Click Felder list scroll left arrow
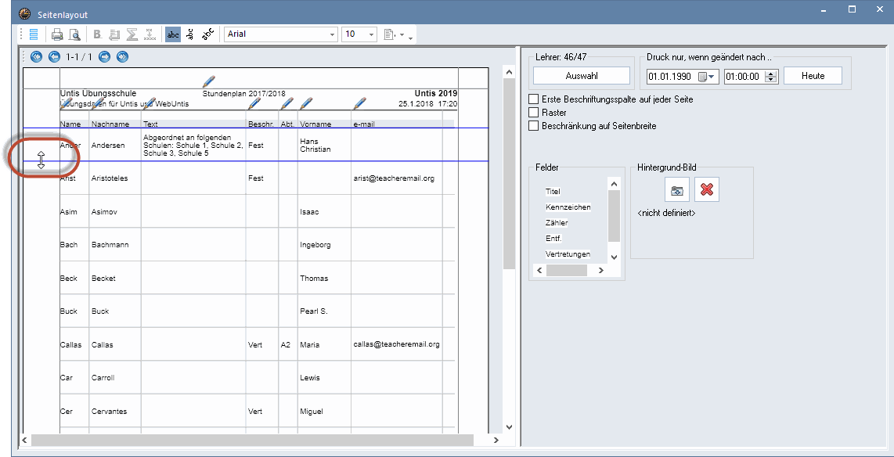 [x=540, y=271]
